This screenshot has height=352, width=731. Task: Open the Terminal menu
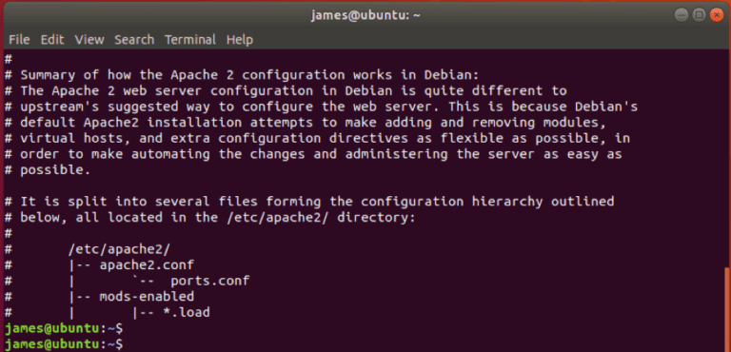(x=190, y=40)
